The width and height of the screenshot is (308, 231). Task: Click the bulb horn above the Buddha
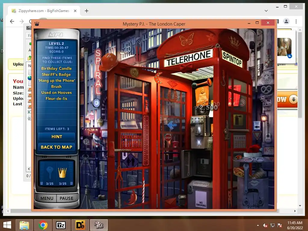tap(201, 83)
